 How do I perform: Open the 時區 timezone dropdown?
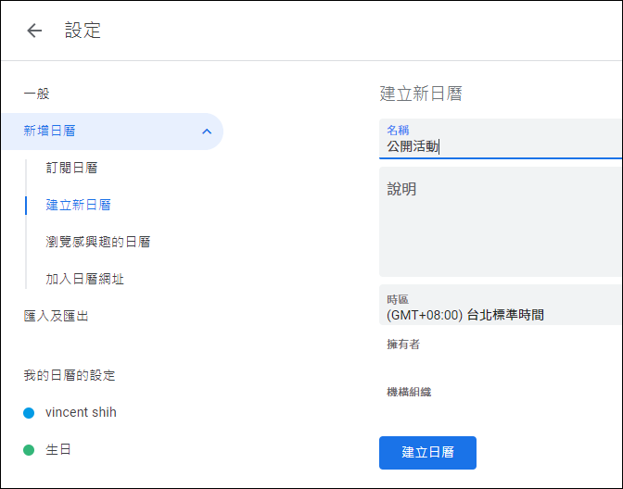501,305
